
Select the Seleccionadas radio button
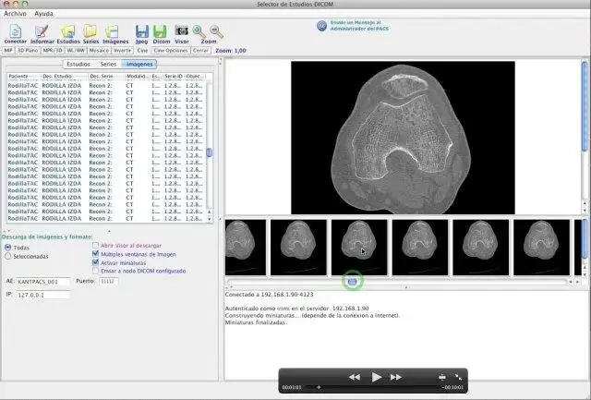click(8, 257)
